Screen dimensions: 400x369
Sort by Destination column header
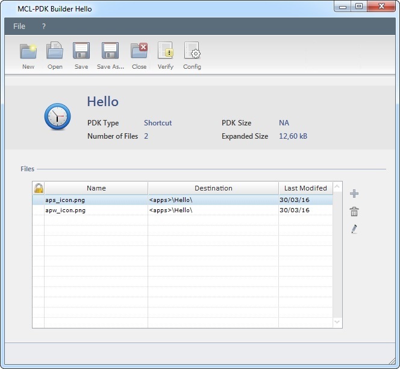[x=213, y=188]
